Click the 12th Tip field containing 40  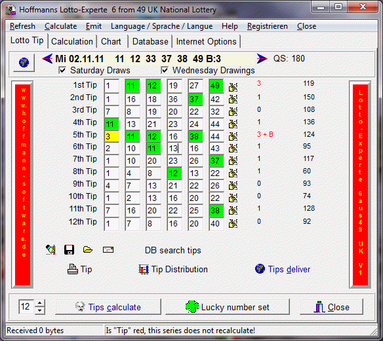[216, 223]
